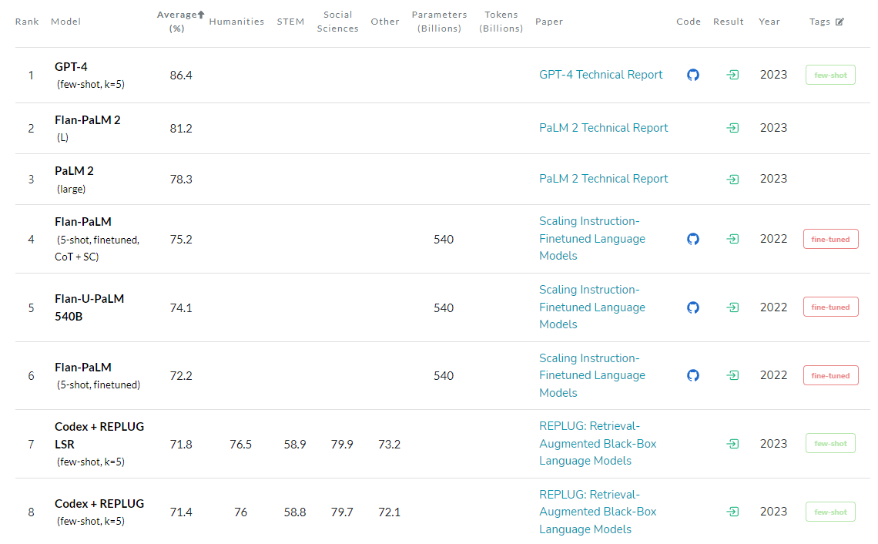Click result icon in the 72.2 average row
Viewport: 878px width, 544px height.
pos(732,375)
